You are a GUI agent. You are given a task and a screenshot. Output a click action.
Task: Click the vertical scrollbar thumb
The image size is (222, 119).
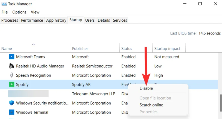(221, 103)
